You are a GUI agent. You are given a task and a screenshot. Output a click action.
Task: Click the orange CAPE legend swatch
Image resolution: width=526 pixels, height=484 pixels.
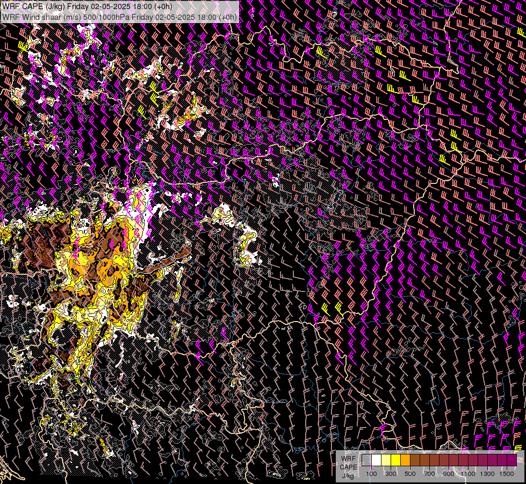(405, 460)
